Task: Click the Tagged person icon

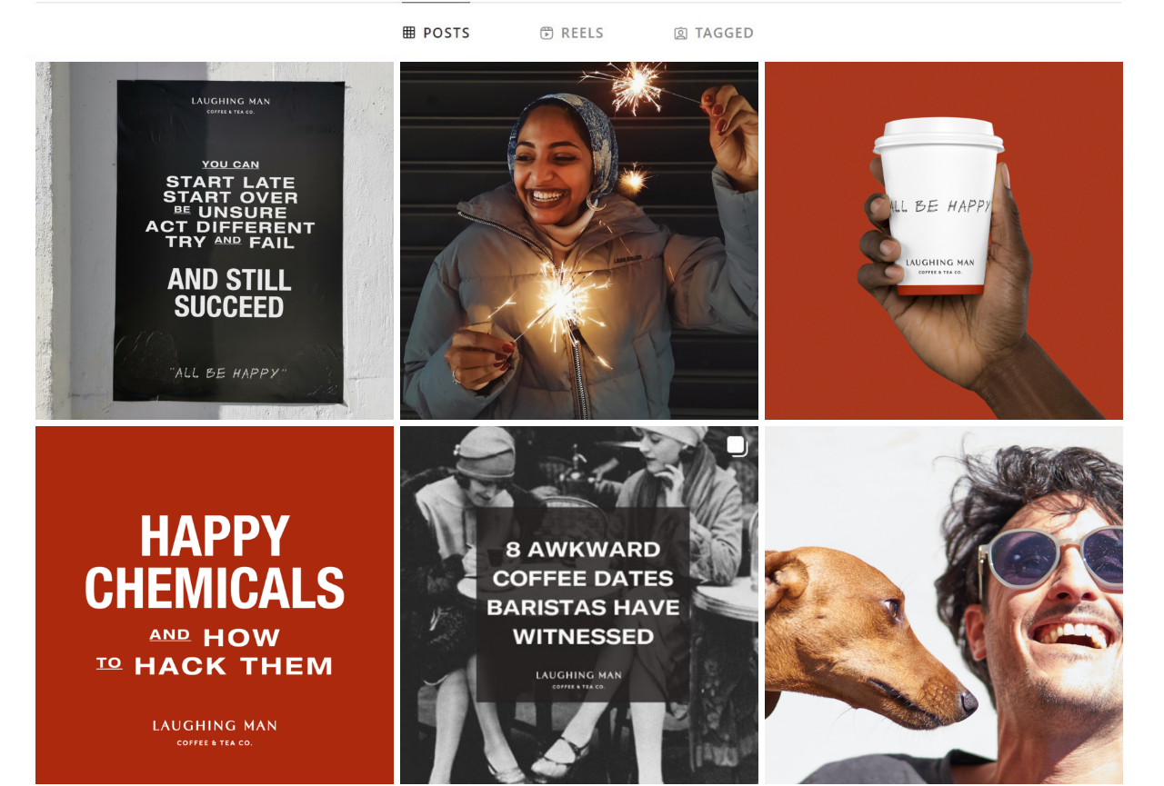Action: [x=680, y=34]
